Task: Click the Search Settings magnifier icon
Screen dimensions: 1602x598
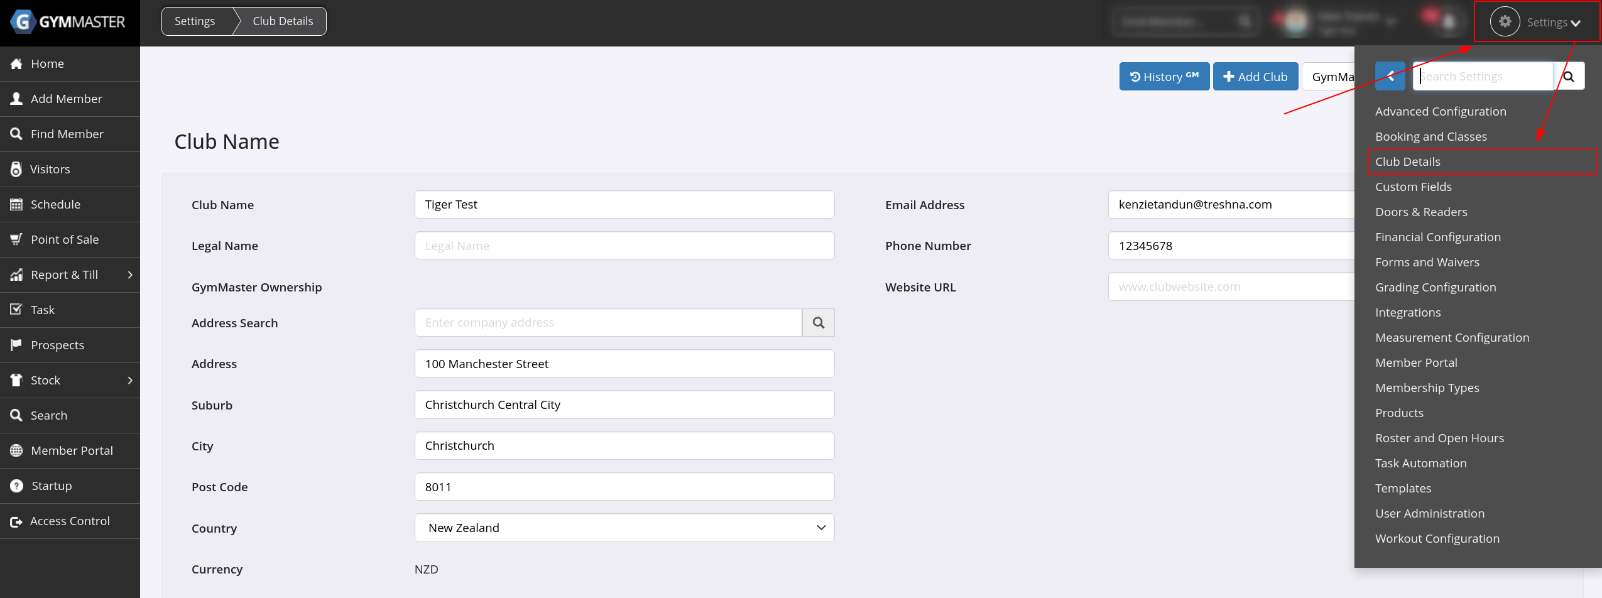Action: tap(1569, 77)
